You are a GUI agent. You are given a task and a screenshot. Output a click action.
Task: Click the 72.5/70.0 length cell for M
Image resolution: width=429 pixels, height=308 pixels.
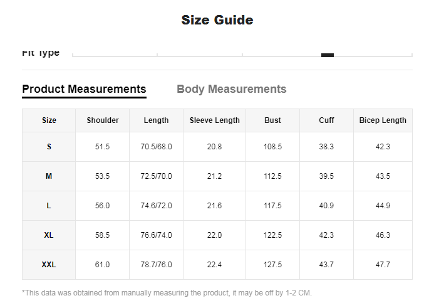[156, 176]
